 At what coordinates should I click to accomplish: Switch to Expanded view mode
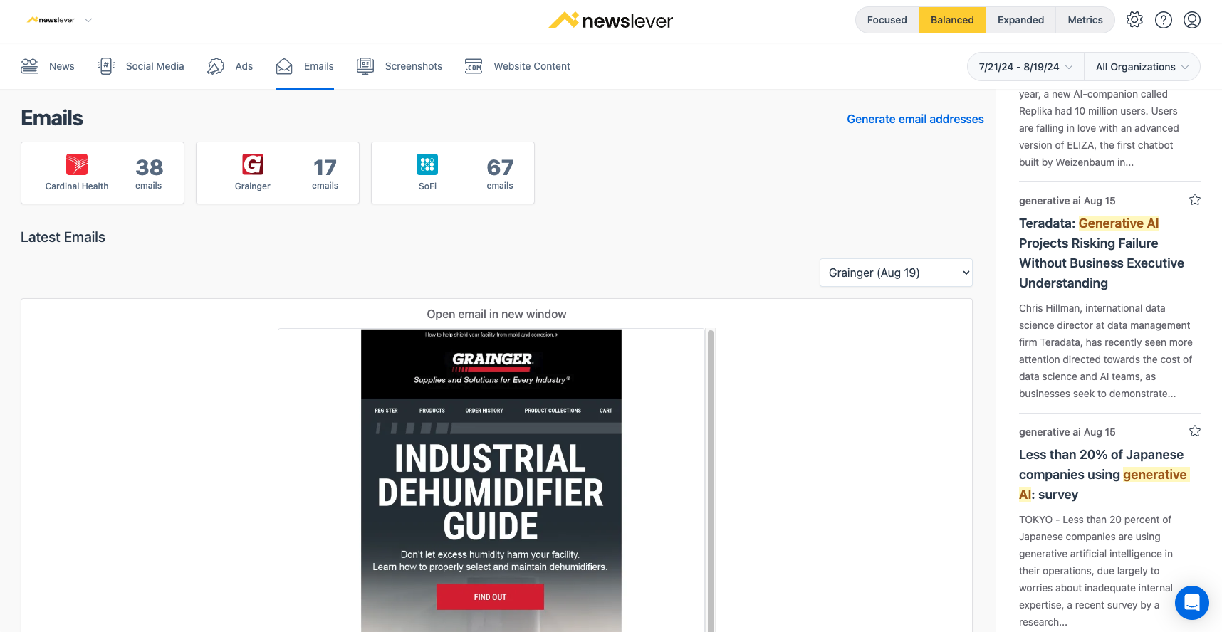[x=1020, y=20]
